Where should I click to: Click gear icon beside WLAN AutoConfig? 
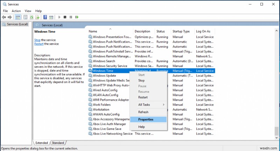(x=90, y=95)
